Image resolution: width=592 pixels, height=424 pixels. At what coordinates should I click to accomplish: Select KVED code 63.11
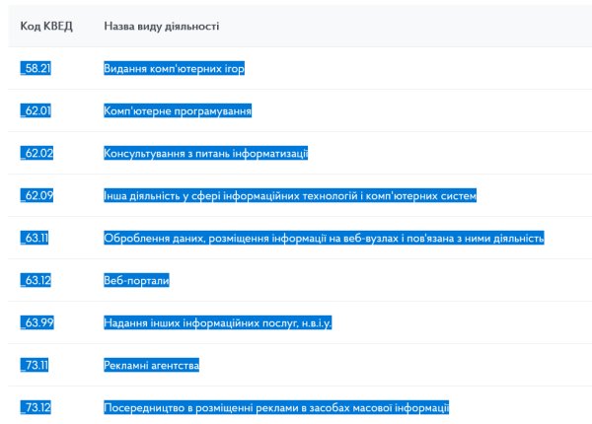(37, 239)
